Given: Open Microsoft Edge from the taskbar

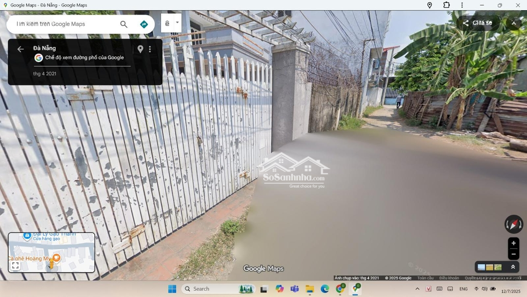Looking at the screenshot, I should (325, 289).
